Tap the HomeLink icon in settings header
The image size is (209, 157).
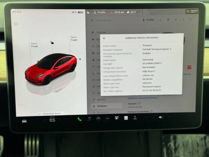coord(168,20)
